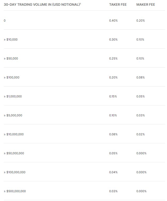167x201 pixels.
Task: Click the footnote 1 superscript in header
Action: pos(80,4)
